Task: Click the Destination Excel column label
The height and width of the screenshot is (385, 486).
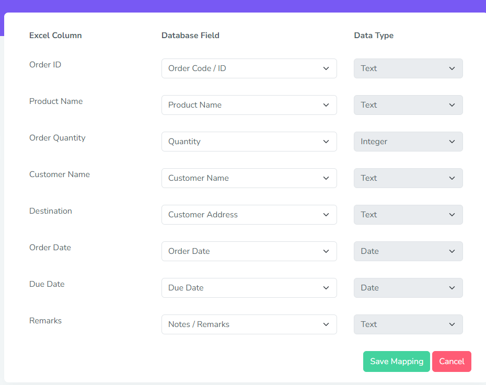Action: pos(51,211)
